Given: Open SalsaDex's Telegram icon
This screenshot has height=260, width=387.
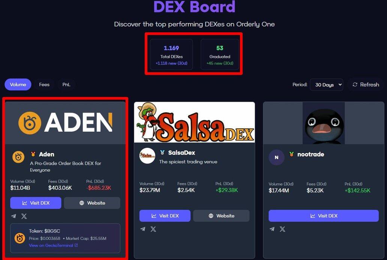Looking at the screenshot, I should pyautogui.click(x=143, y=229).
